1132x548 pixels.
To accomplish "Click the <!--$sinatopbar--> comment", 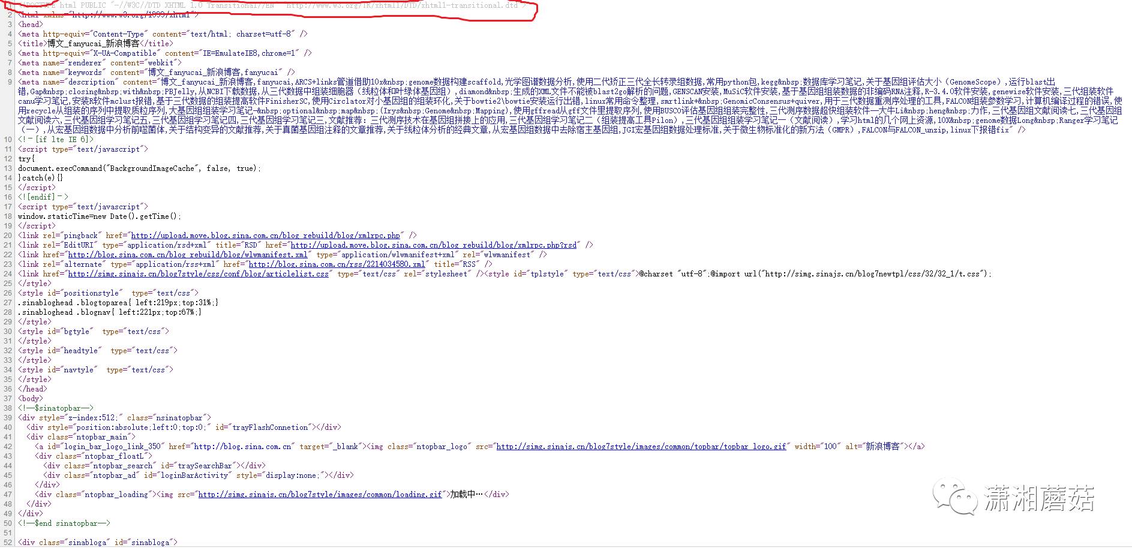I will [56, 408].
